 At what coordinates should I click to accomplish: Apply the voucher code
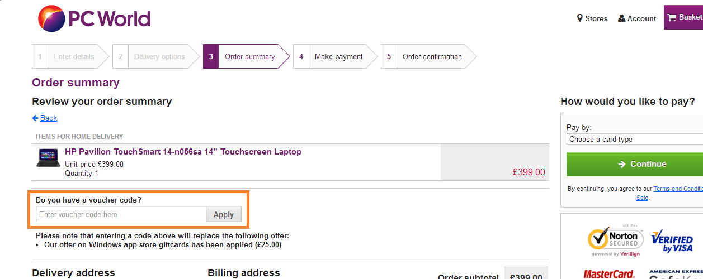tap(224, 214)
